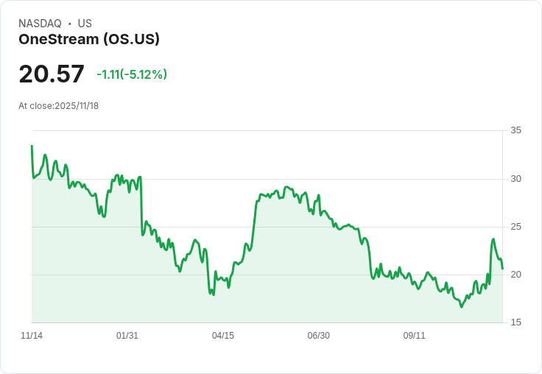Click the chart line's lowest trough
Screen dimensions: 542x374
(x=462, y=306)
